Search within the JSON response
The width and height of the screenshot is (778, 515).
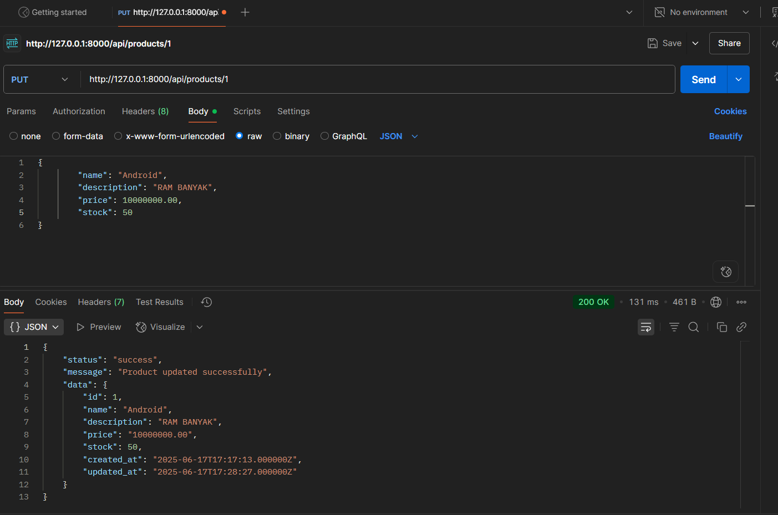[694, 327]
